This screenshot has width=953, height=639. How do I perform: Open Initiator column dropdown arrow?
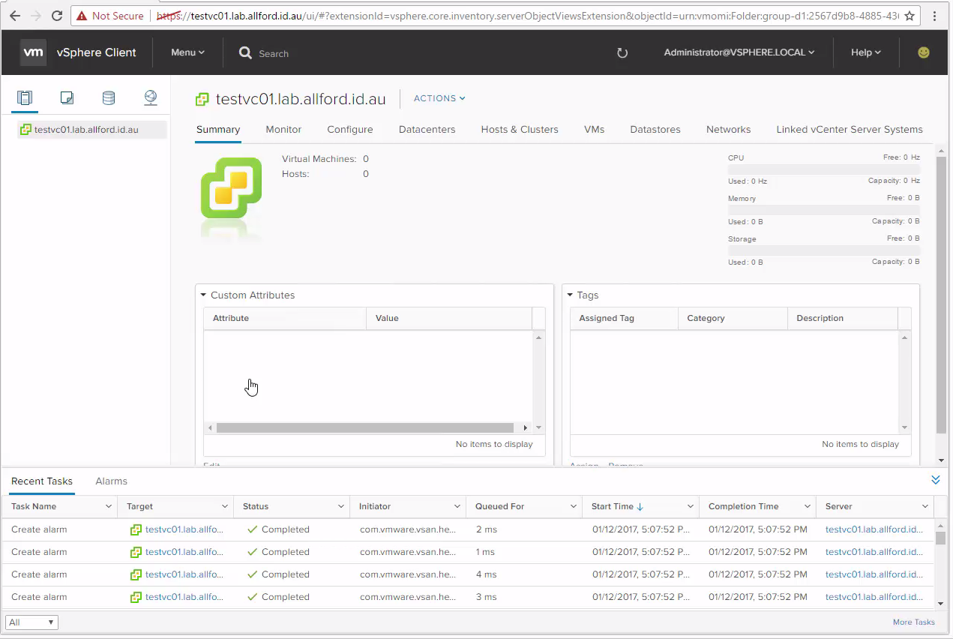click(x=457, y=507)
